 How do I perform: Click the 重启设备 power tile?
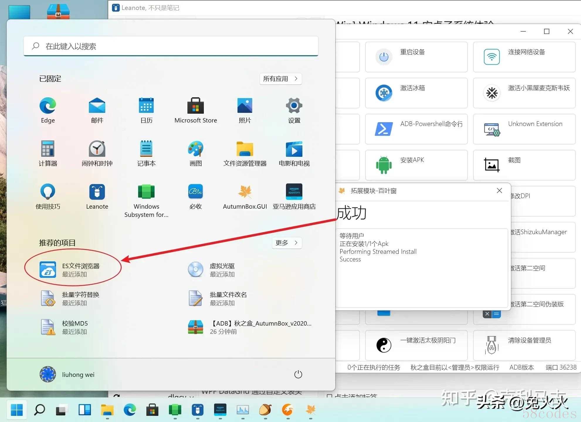point(416,57)
